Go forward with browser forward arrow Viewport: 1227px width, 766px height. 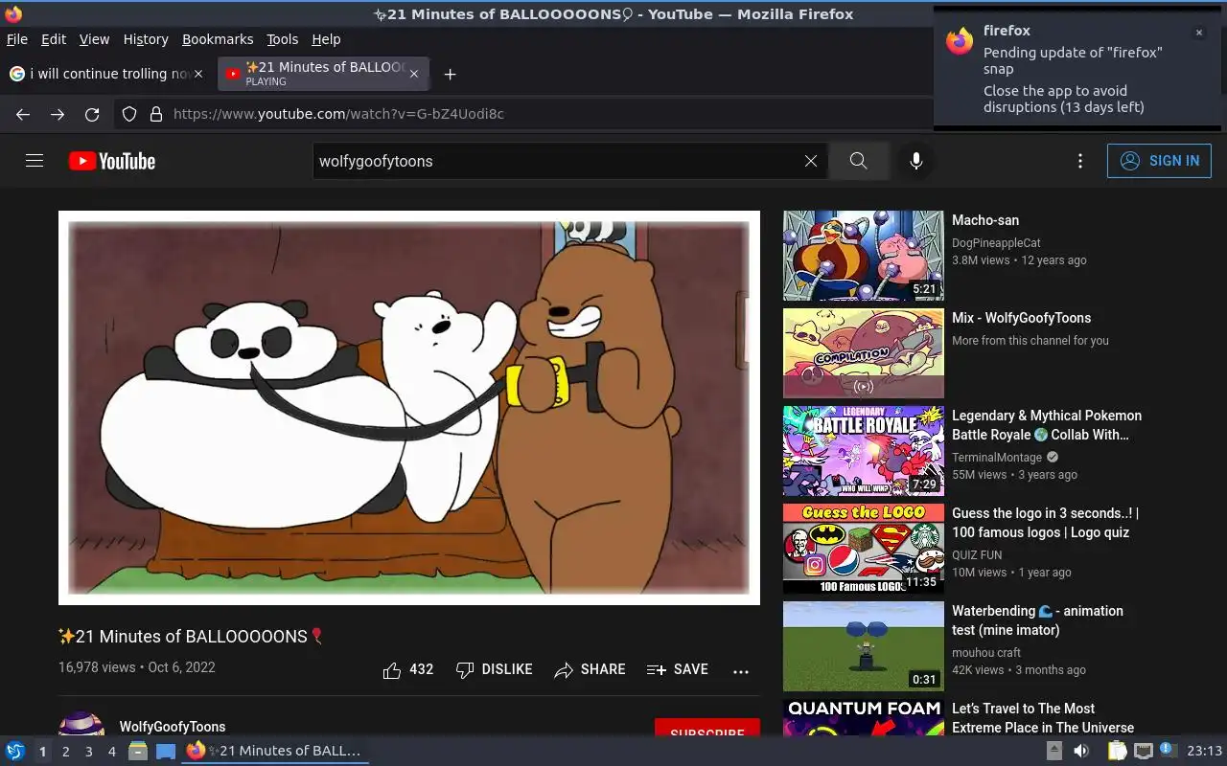[x=58, y=114]
